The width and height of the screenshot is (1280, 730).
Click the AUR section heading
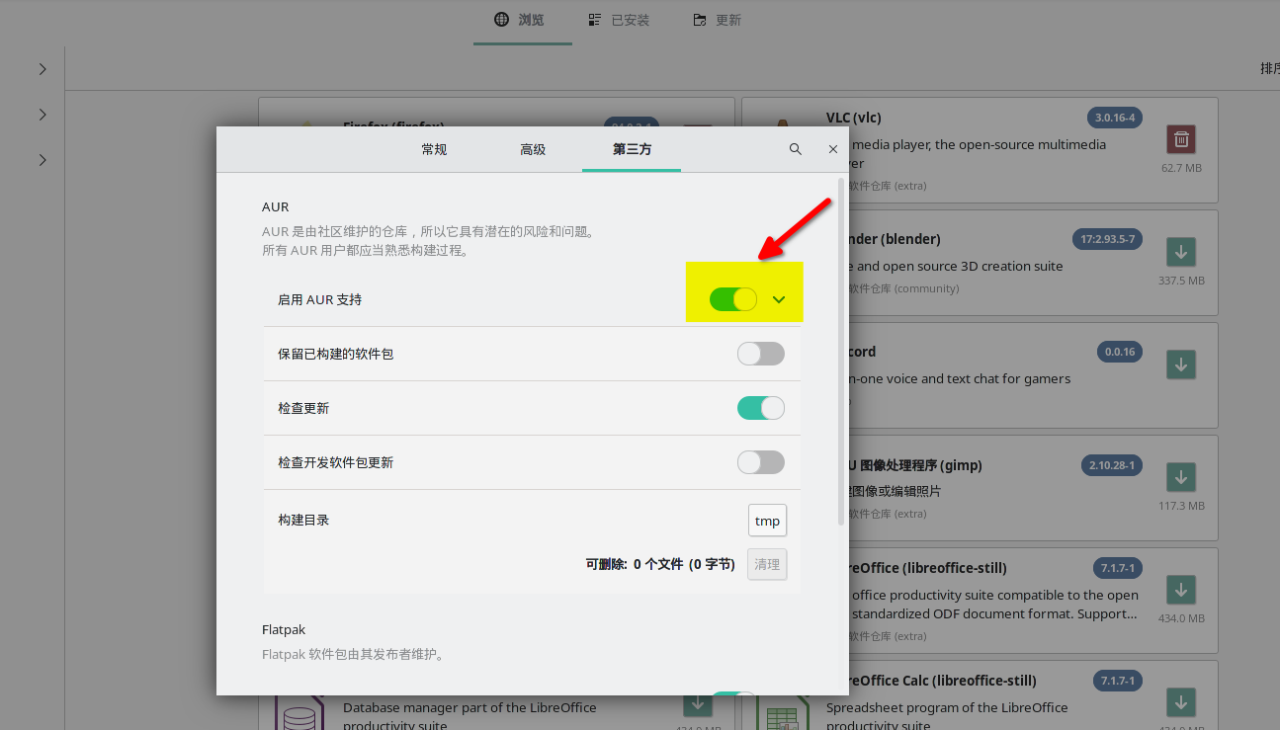276,206
